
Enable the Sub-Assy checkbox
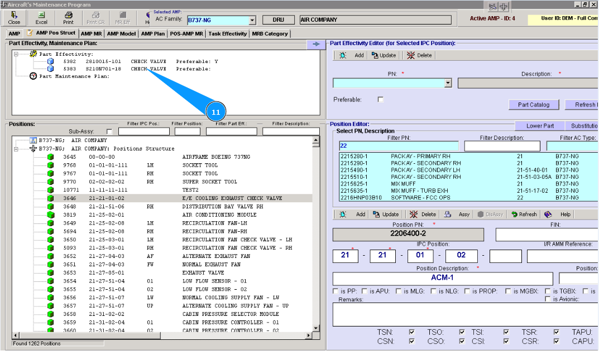click(109, 131)
